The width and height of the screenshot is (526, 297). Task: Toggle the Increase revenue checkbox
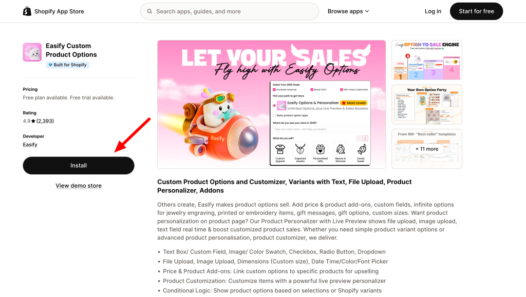(x=274, y=90)
